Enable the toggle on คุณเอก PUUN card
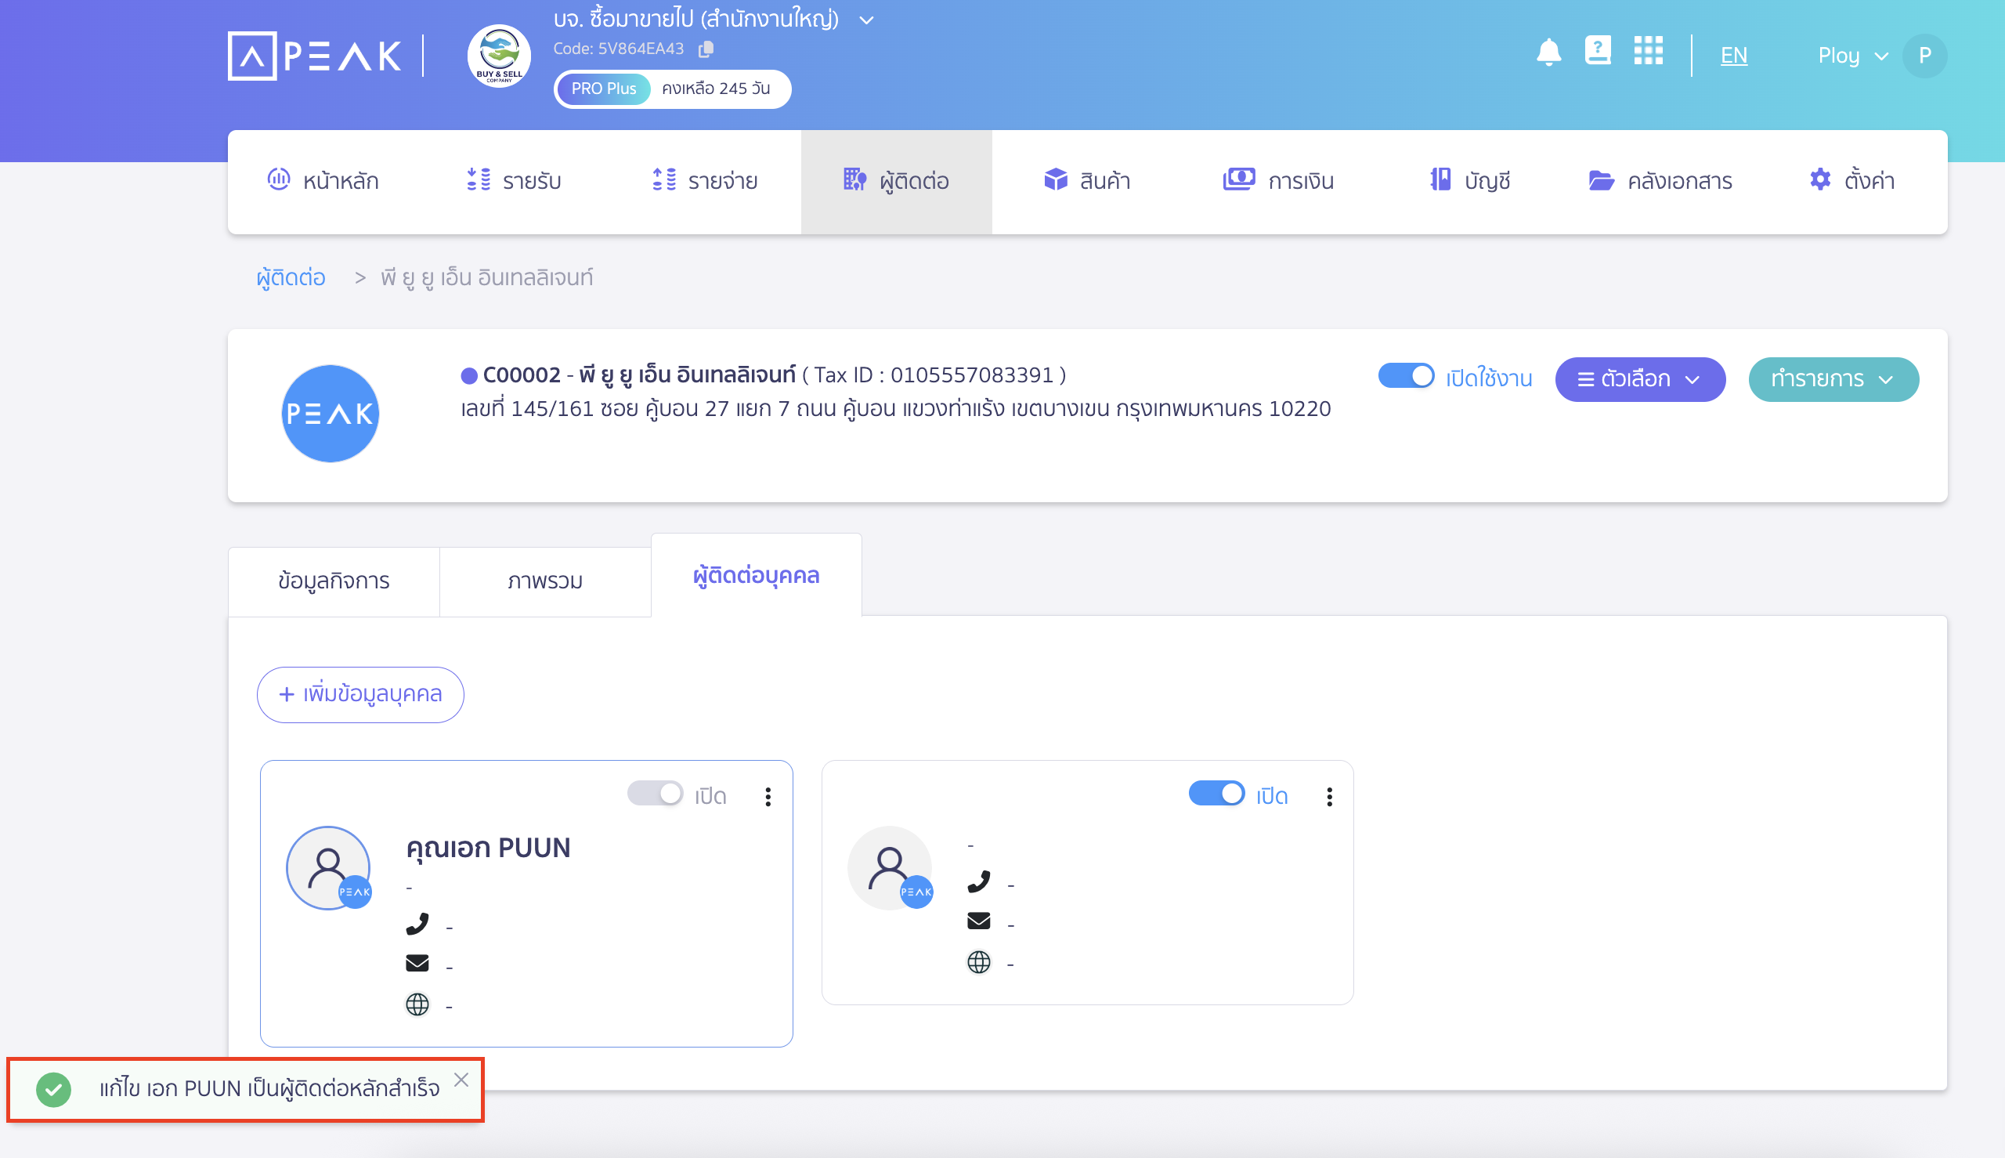This screenshot has width=2005, height=1158. point(655,793)
